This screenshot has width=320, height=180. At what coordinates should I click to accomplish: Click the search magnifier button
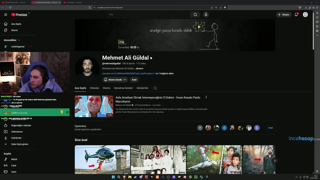point(195,14)
